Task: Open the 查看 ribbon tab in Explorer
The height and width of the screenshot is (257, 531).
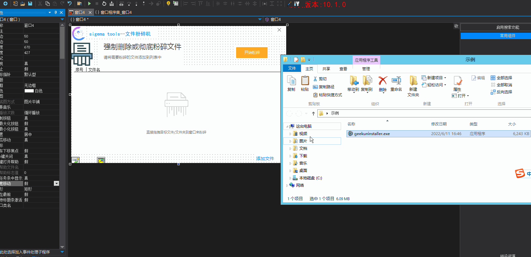Action: pyautogui.click(x=343, y=69)
